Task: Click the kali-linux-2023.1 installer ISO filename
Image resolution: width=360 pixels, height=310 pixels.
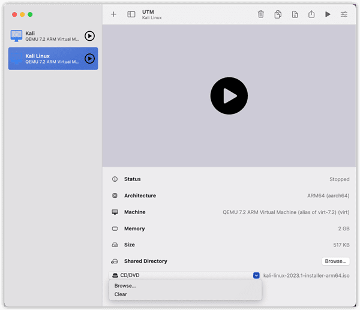Action: 306,275
